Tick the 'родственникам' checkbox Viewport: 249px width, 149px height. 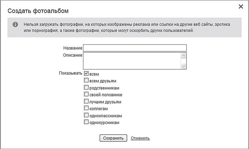[x=86, y=88]
